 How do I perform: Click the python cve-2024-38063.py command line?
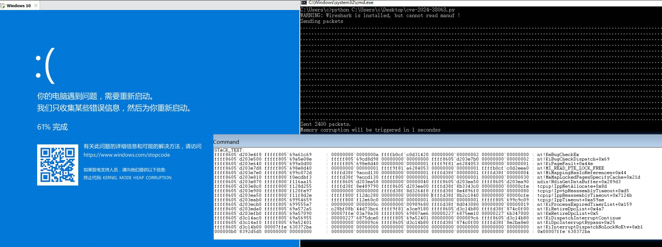coord(377,10)
